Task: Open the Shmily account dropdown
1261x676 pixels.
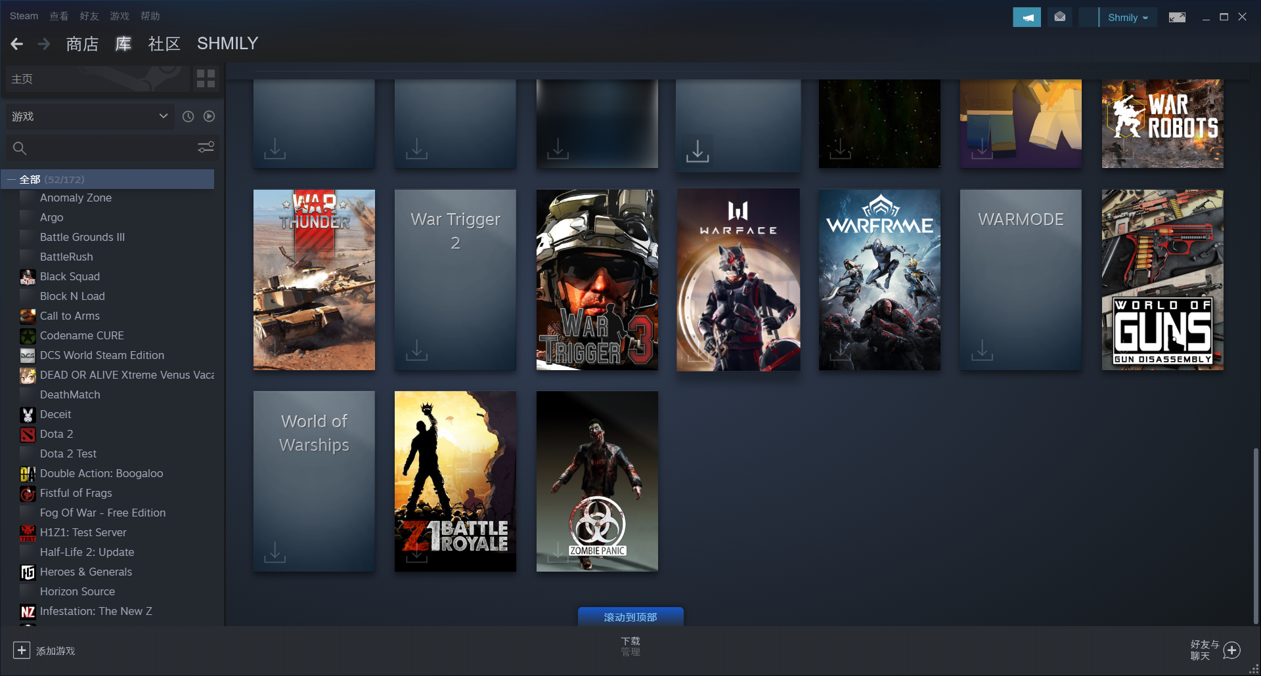Action: pos(1128,18)
